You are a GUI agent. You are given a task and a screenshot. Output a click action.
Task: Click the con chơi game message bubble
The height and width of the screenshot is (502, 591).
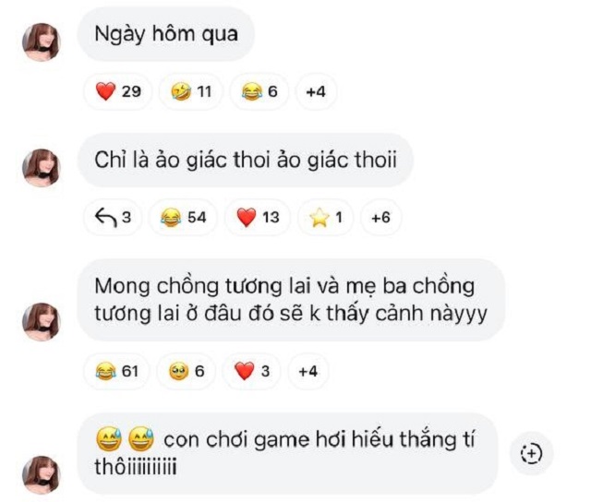pos(287,453)
